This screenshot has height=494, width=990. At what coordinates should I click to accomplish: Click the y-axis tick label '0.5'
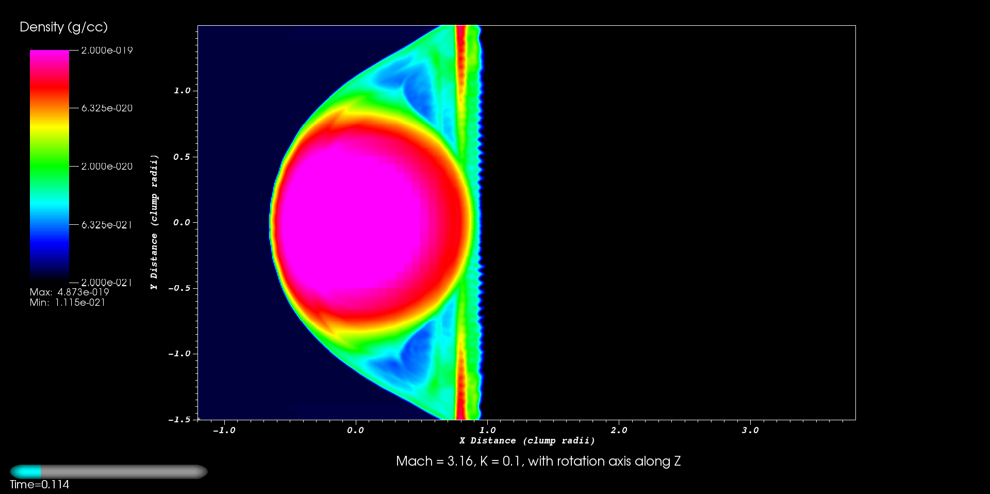181,157
